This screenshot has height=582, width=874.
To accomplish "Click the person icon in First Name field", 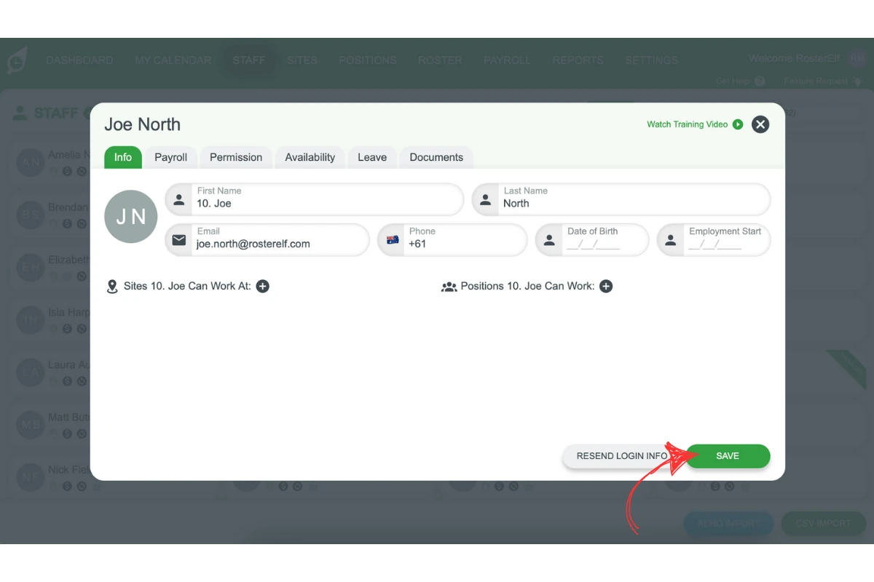I will point(179,199).
